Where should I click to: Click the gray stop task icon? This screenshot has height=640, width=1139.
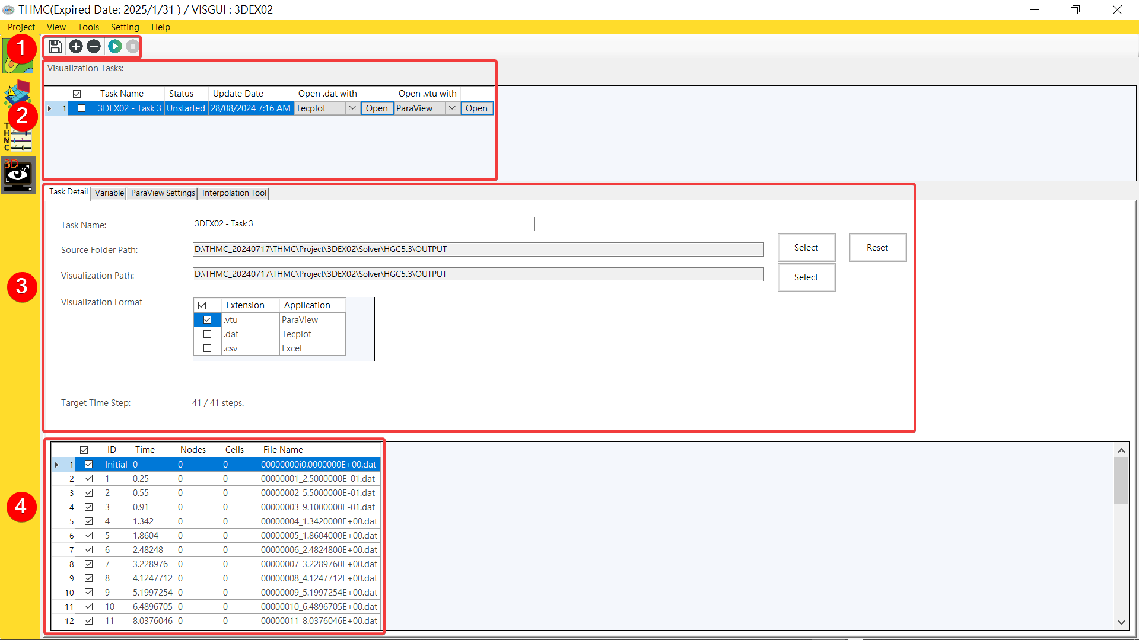132,46
